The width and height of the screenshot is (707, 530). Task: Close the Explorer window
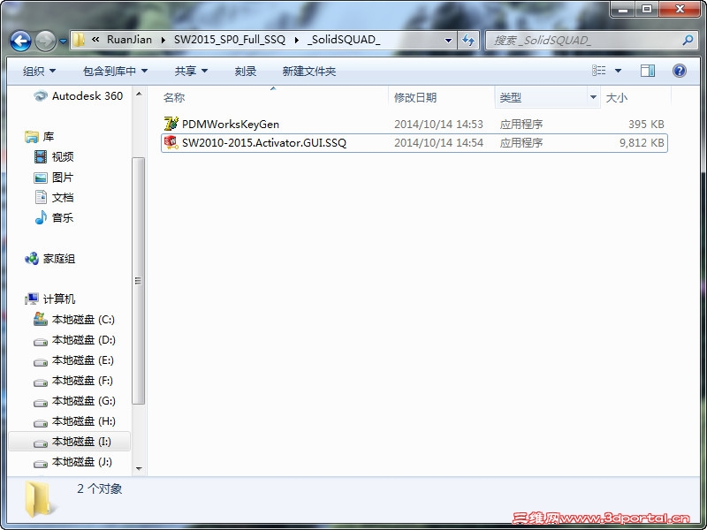tap(680, 9)
